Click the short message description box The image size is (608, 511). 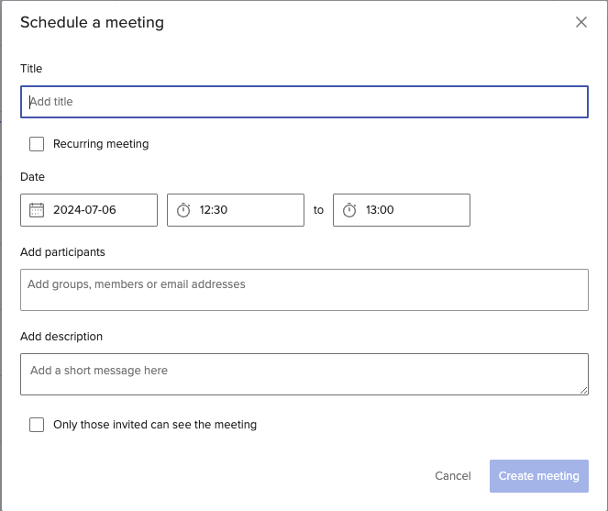304,374
